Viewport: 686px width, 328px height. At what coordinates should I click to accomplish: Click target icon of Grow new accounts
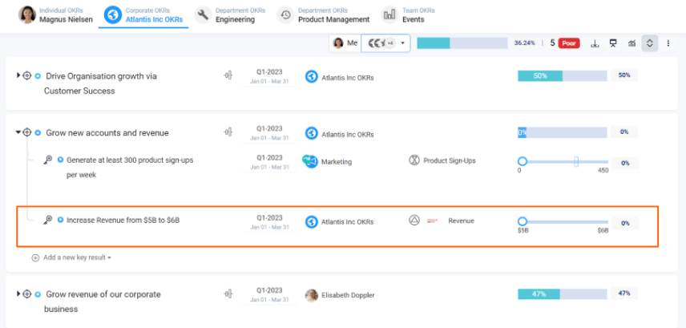[27, 132]
